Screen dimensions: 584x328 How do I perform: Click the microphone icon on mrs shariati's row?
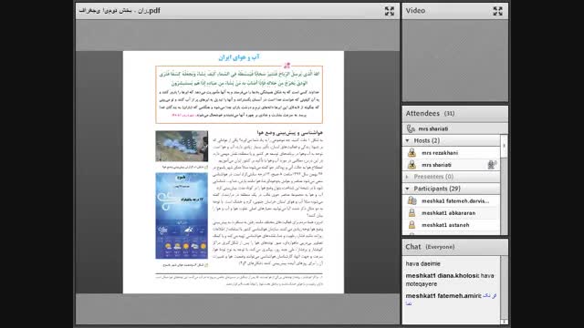492,164
